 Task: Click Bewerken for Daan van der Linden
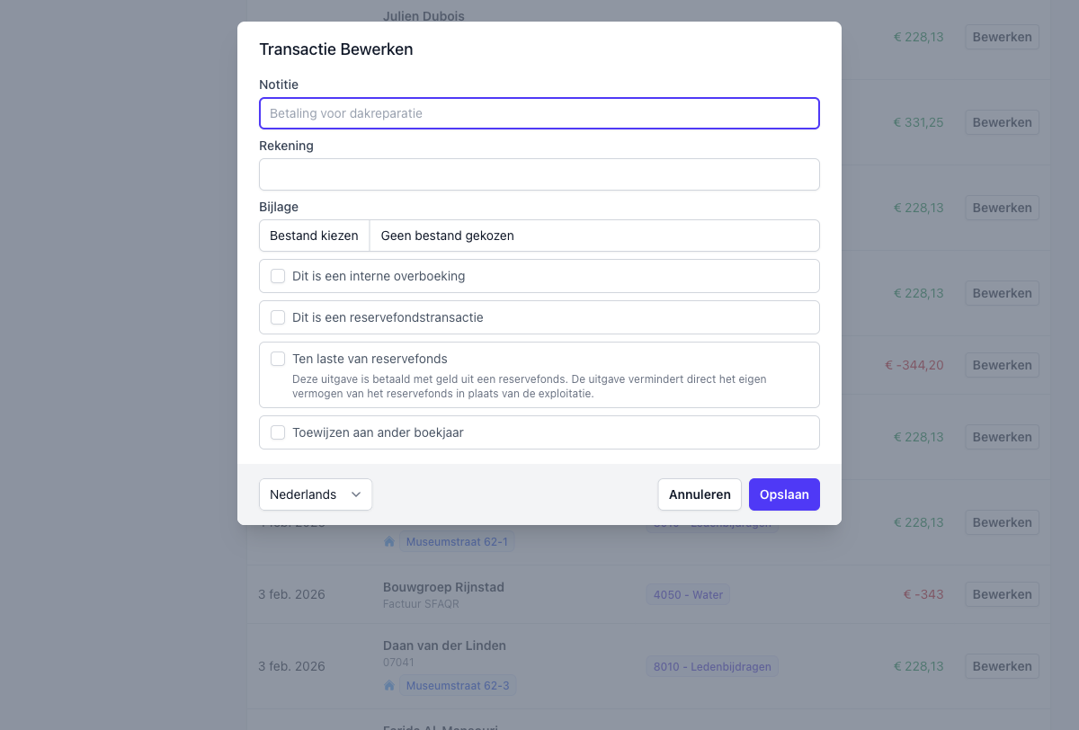(1002, 666)
